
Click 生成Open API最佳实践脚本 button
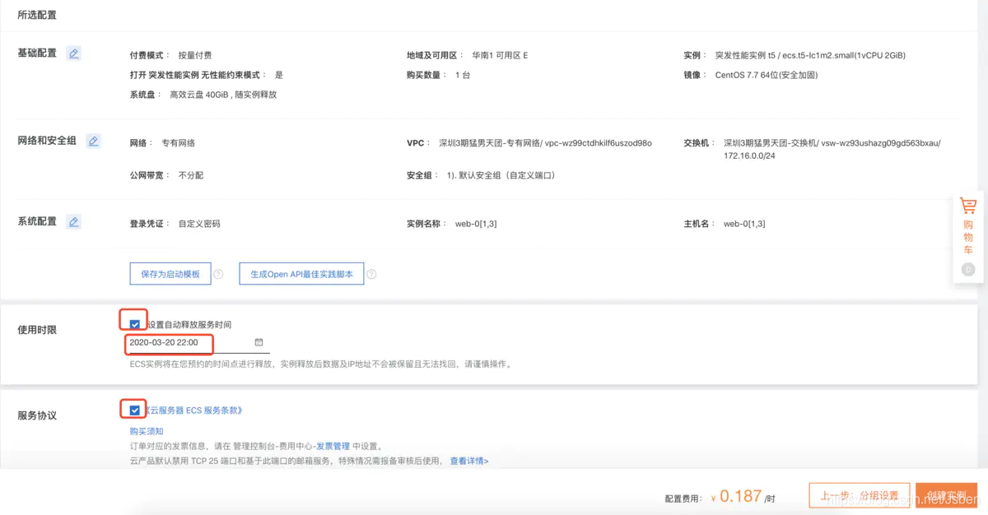301,274
